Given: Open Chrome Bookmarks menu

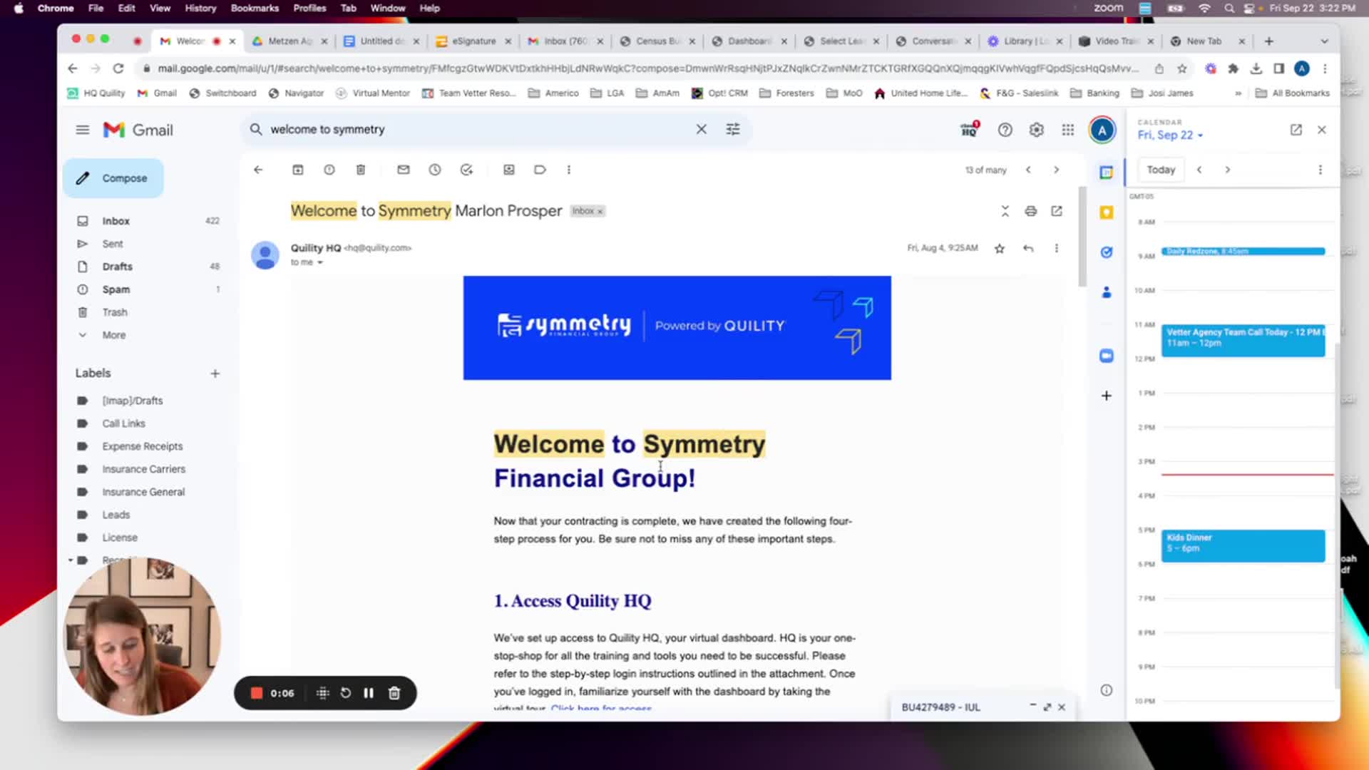Looking at the screenshot, I should tap(255, 9).
